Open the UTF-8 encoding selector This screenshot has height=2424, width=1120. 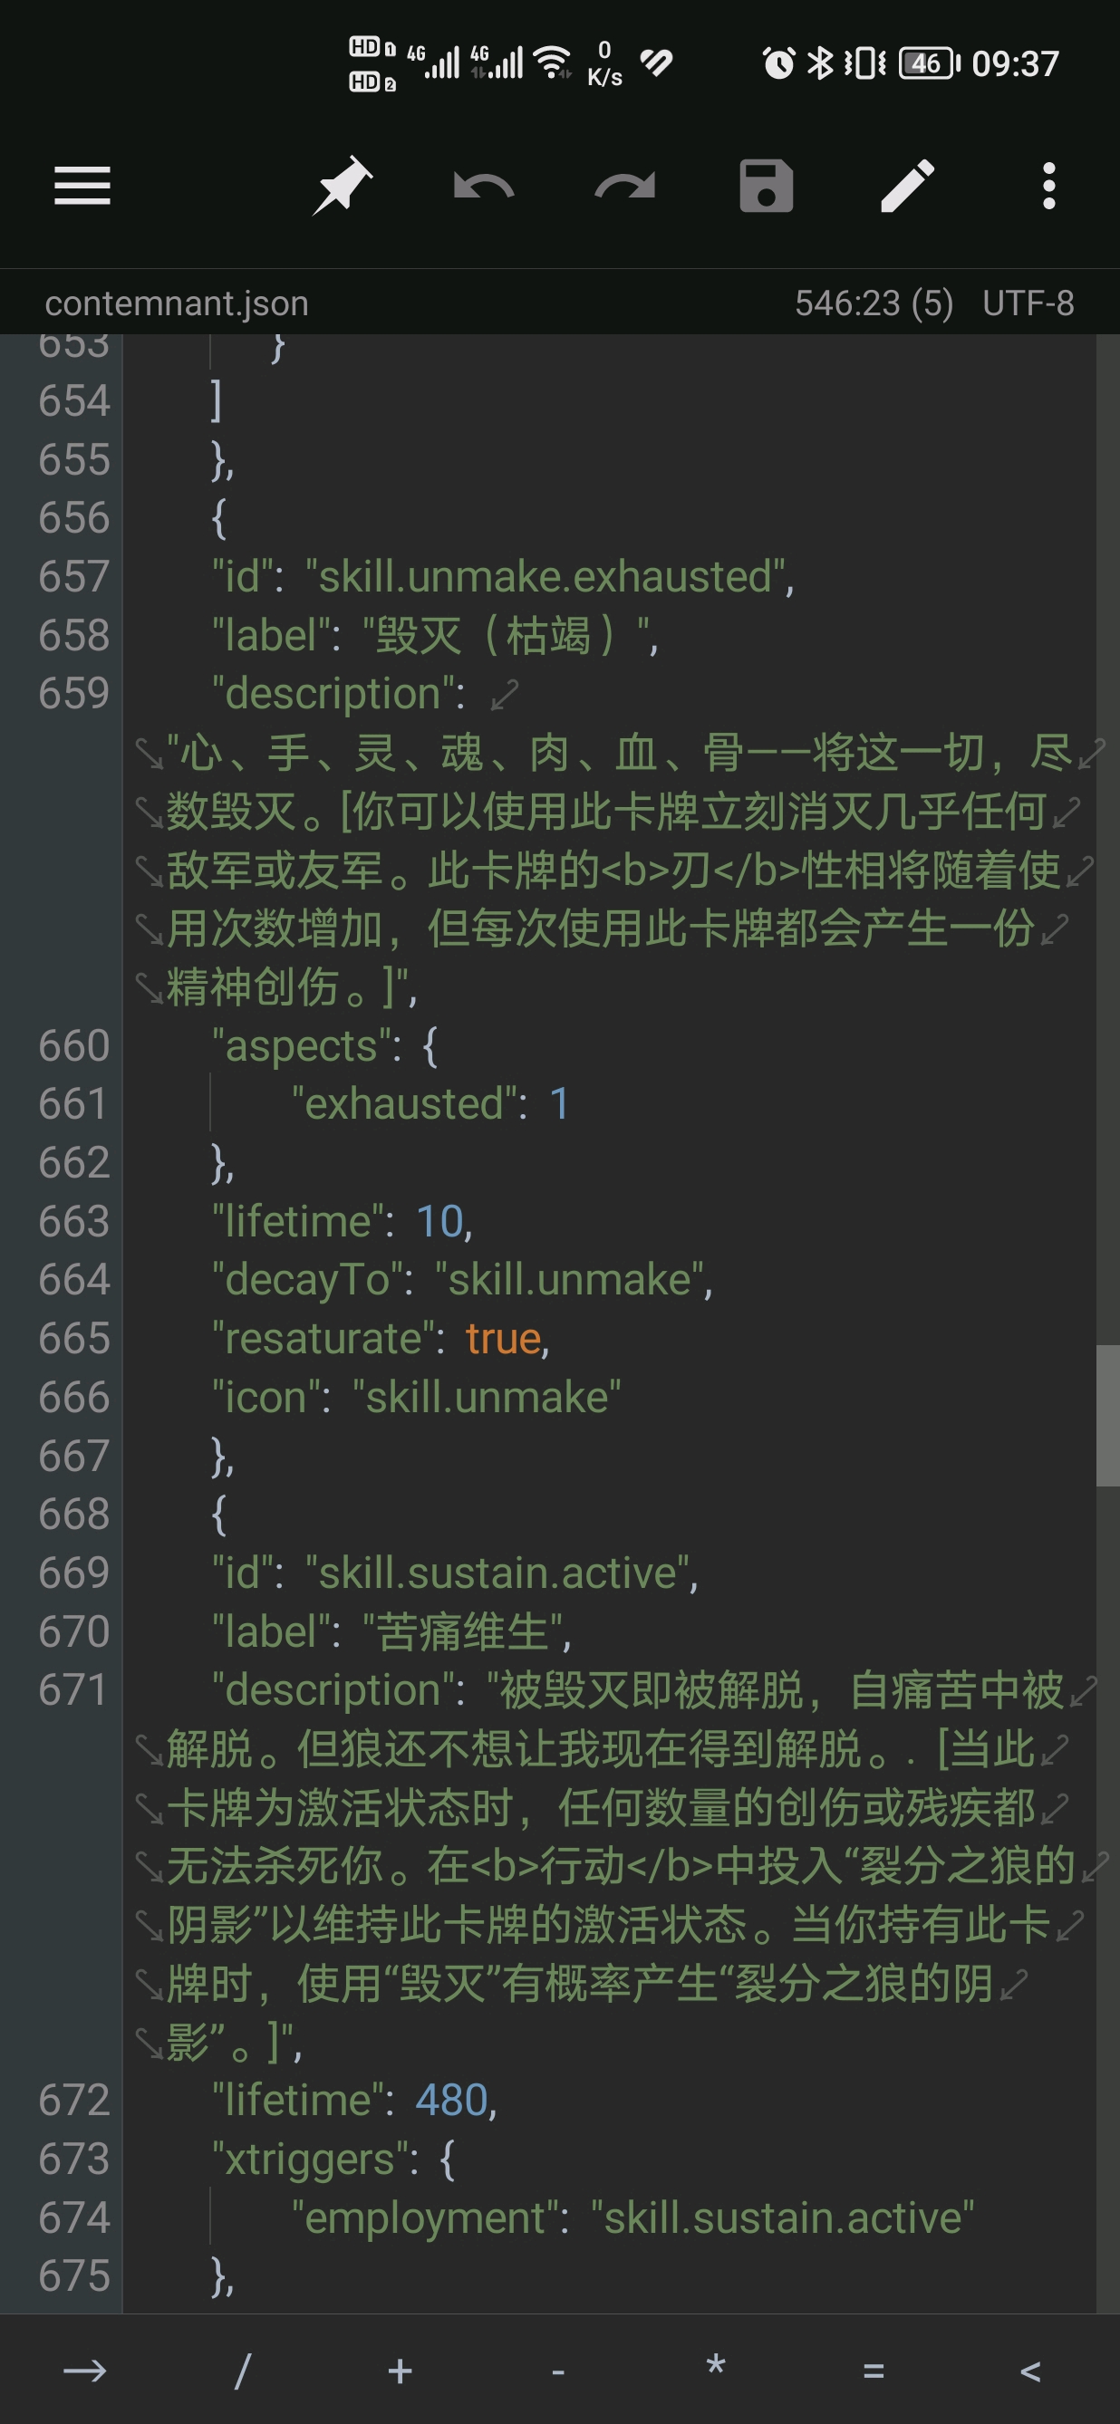click(1028, 303)
